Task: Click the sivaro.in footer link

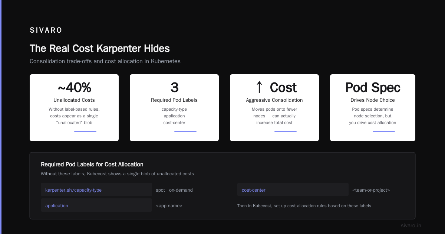Action: pyautogui.click(x=411, y=225)
